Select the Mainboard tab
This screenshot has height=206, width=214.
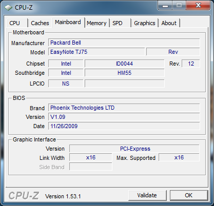click(x=68, y=22)
